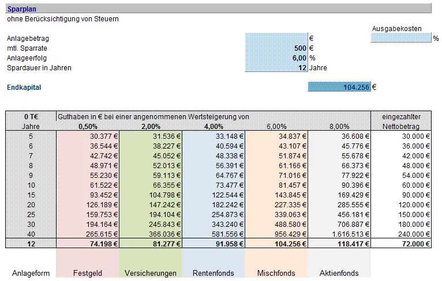Screen dimensions: 442x281
Task: Select the bold summary cell 72.000 €
Action: 401,244
